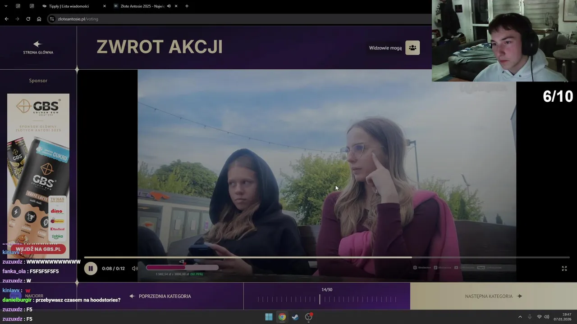Click the viewers group icon button

click(x=412, y=48)
